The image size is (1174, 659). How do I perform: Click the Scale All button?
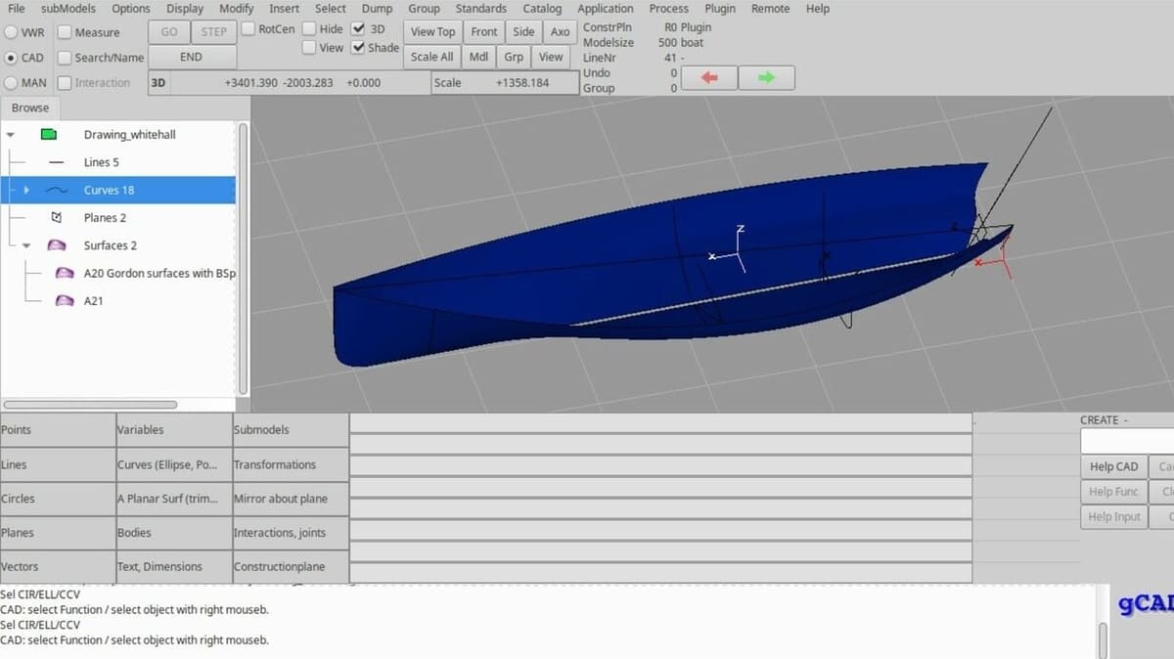(431, 57)
